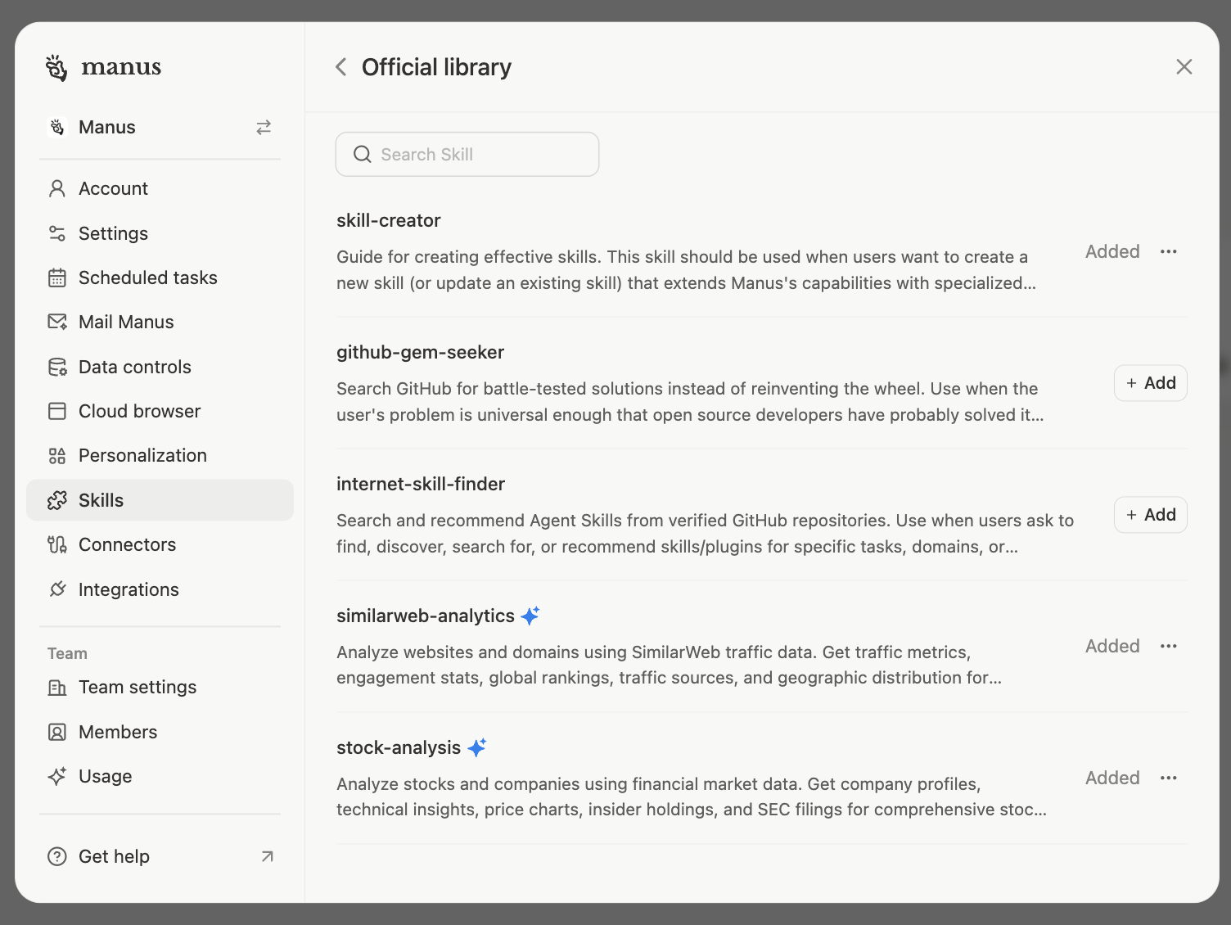Image resolution: width=1231 pixels, height=925 pixels.
Task: Click the Skills puzzle piece icon
Action: 57,500
